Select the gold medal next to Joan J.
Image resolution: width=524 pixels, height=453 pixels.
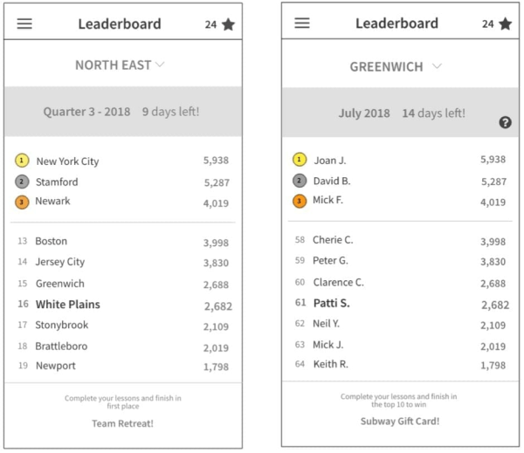click(300, 160)
